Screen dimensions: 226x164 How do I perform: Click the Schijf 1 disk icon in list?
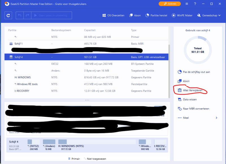coord(11,44)
